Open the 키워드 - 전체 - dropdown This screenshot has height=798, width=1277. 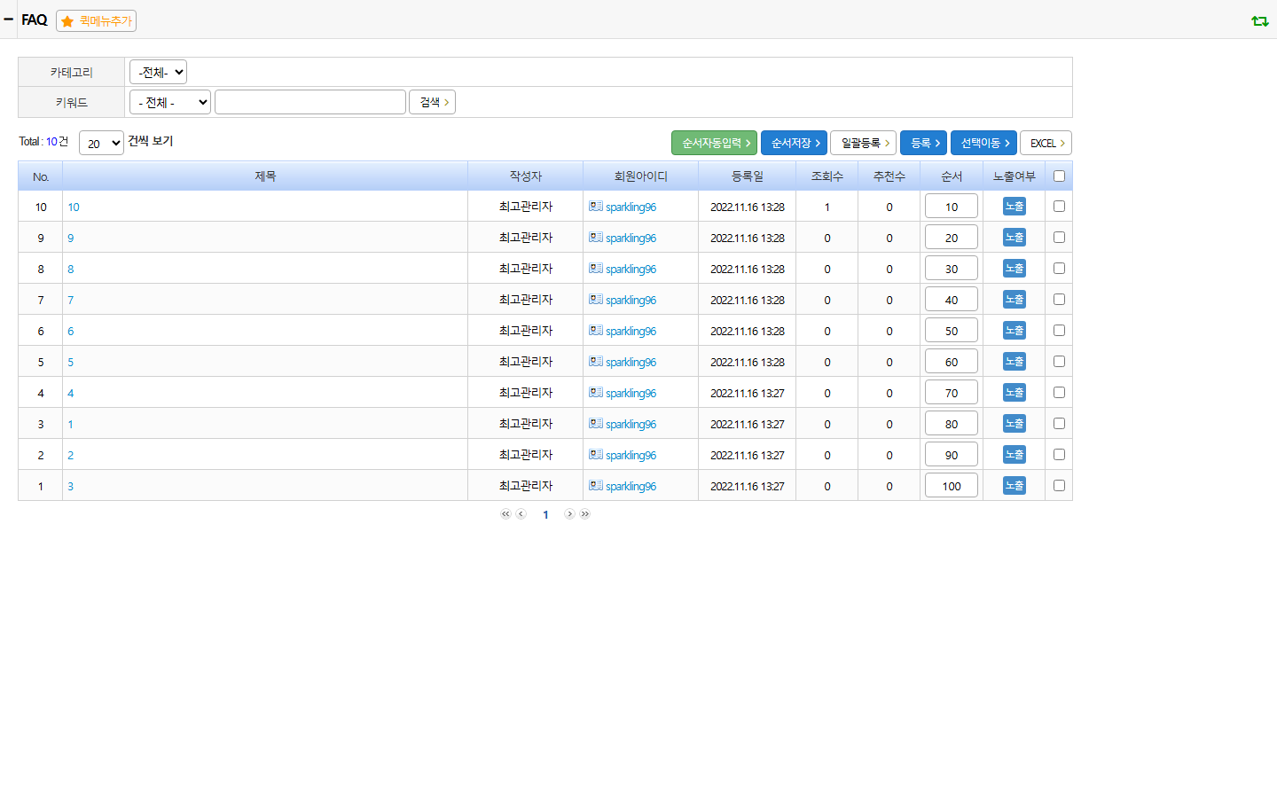point(170,102)
